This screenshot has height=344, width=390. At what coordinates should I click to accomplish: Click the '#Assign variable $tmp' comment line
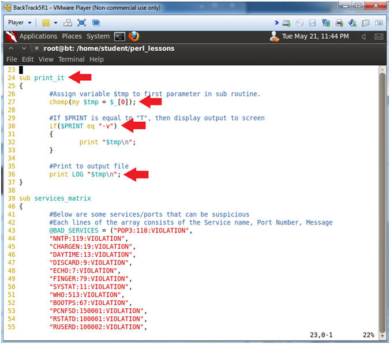point(155,94)
